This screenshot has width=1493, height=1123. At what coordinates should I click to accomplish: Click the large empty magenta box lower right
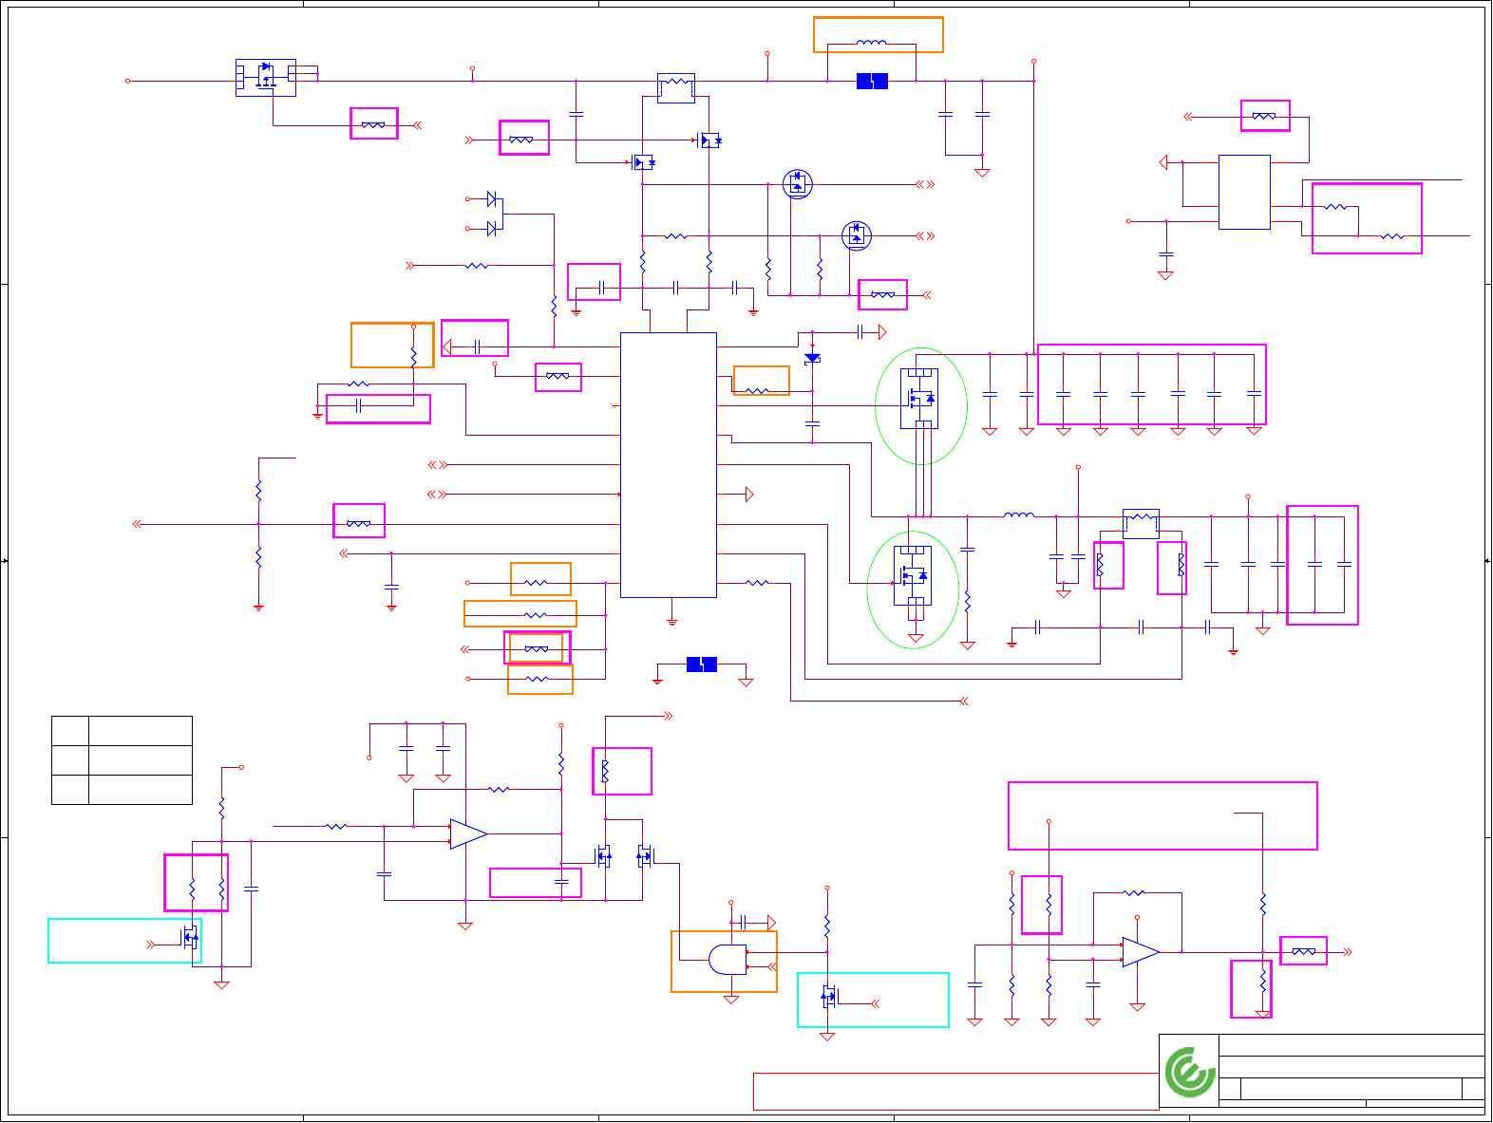(1162, 815)
